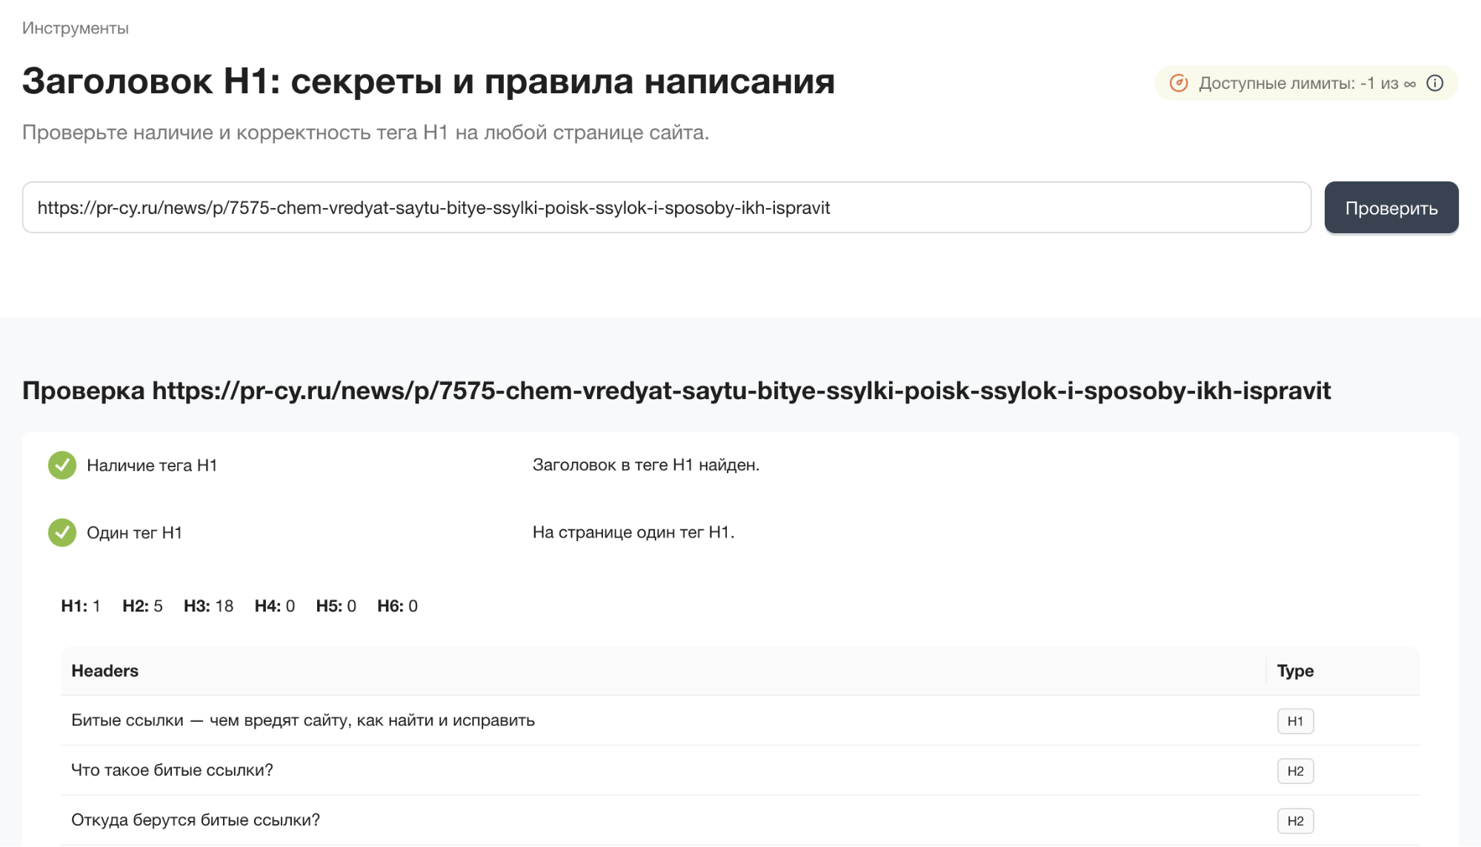
Task: Click the green checkmark beside 'Один тег H1'
Action: pos(62,532)
